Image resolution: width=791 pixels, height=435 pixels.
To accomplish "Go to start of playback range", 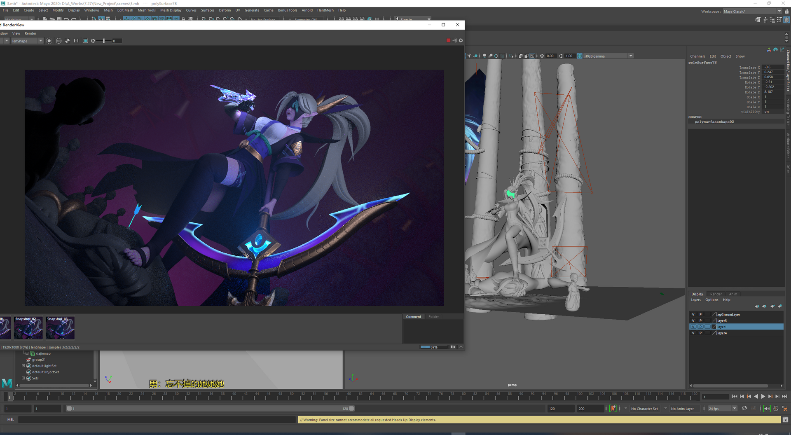I will (735, 396).
